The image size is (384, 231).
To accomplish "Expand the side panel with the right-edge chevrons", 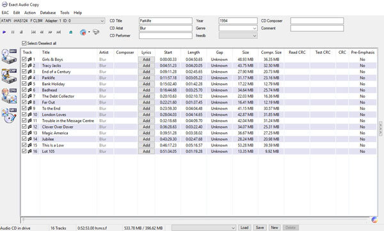I will coord(381,128).
